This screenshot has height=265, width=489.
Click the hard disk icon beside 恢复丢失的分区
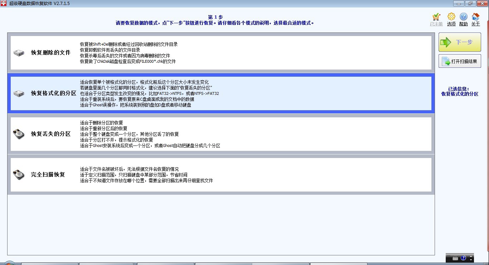click(x=19, y=134)
